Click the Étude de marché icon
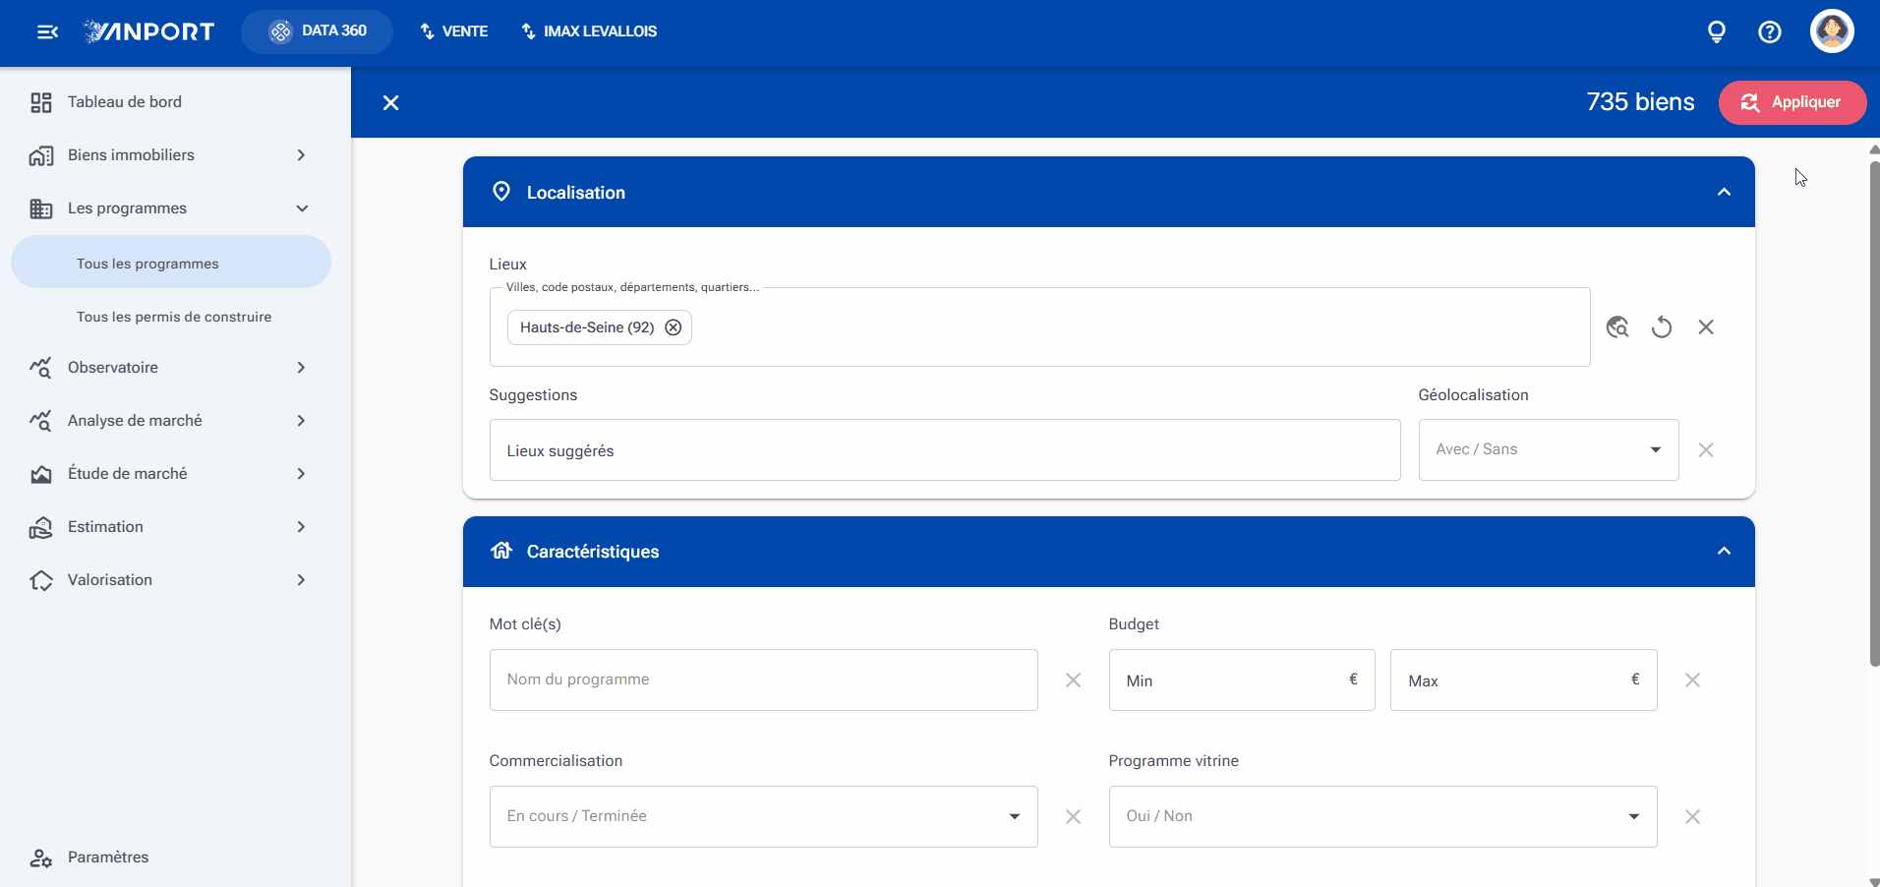The height and width of the screenshot is (887, 1880). click(41, 474)
